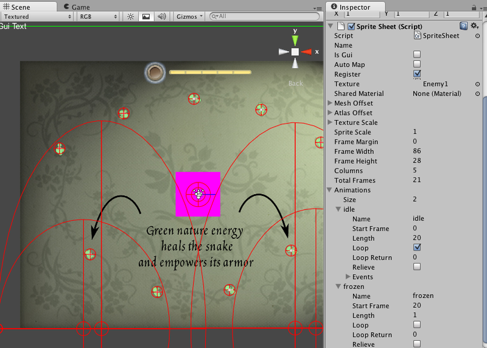Click the search magnifier icon in the scene search field
The image size is (487, 348).
215,16
